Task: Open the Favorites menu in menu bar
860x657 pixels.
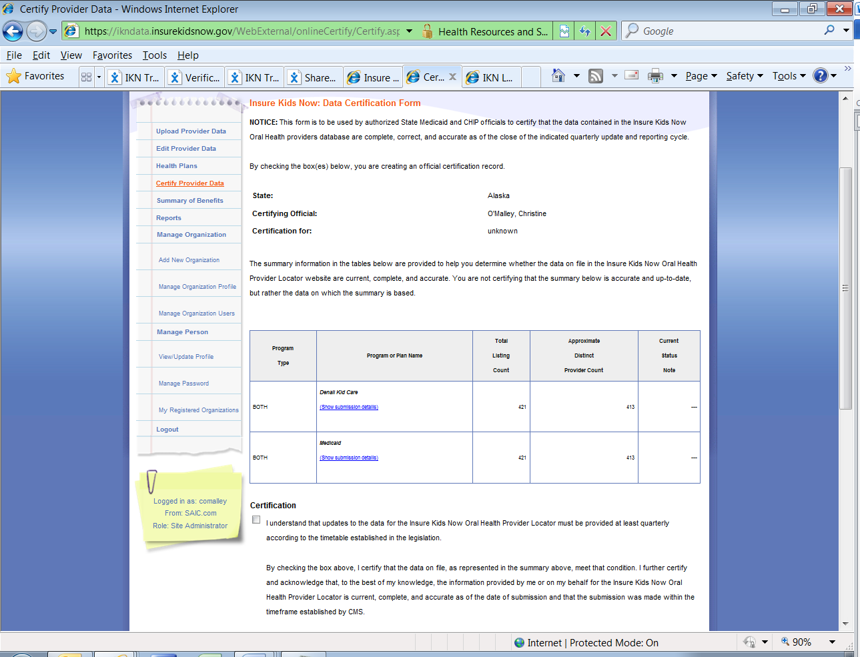Action: (x=112, y=55)
